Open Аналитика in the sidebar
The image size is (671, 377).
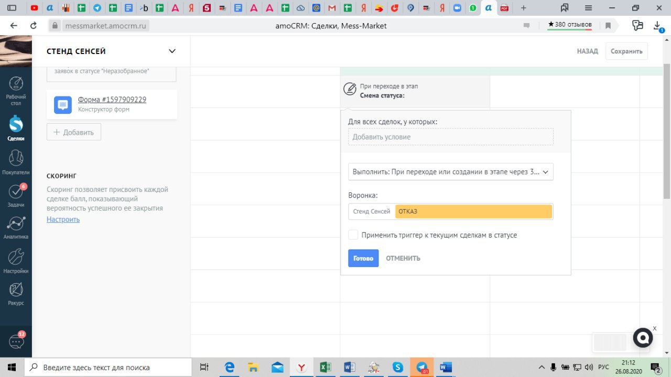(x=16, y=228)
